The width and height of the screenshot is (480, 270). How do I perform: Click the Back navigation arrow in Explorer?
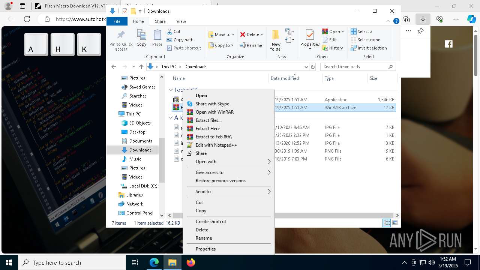114,67
